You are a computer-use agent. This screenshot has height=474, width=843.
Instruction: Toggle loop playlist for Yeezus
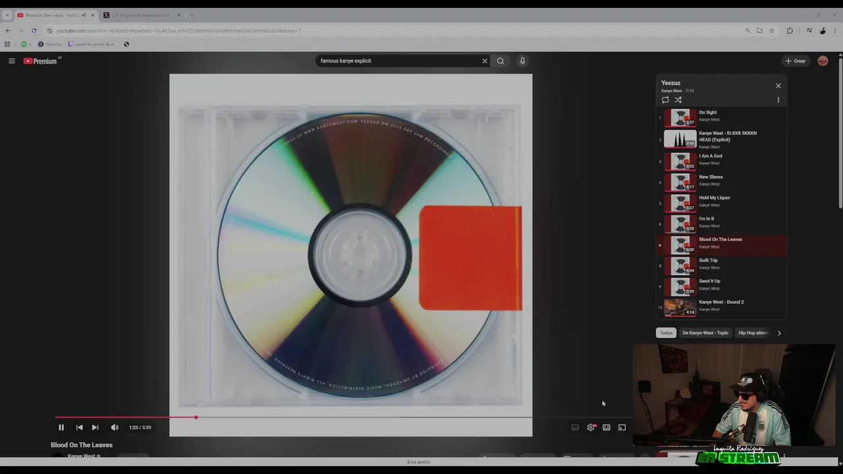(x=665, y=100)
